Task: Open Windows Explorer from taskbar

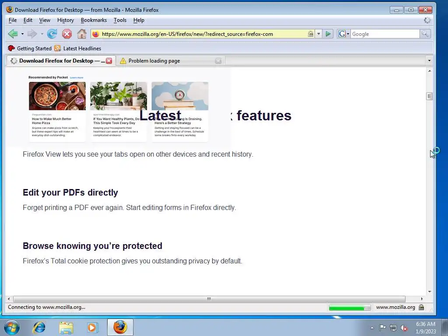Action: [x=66, y=327]
